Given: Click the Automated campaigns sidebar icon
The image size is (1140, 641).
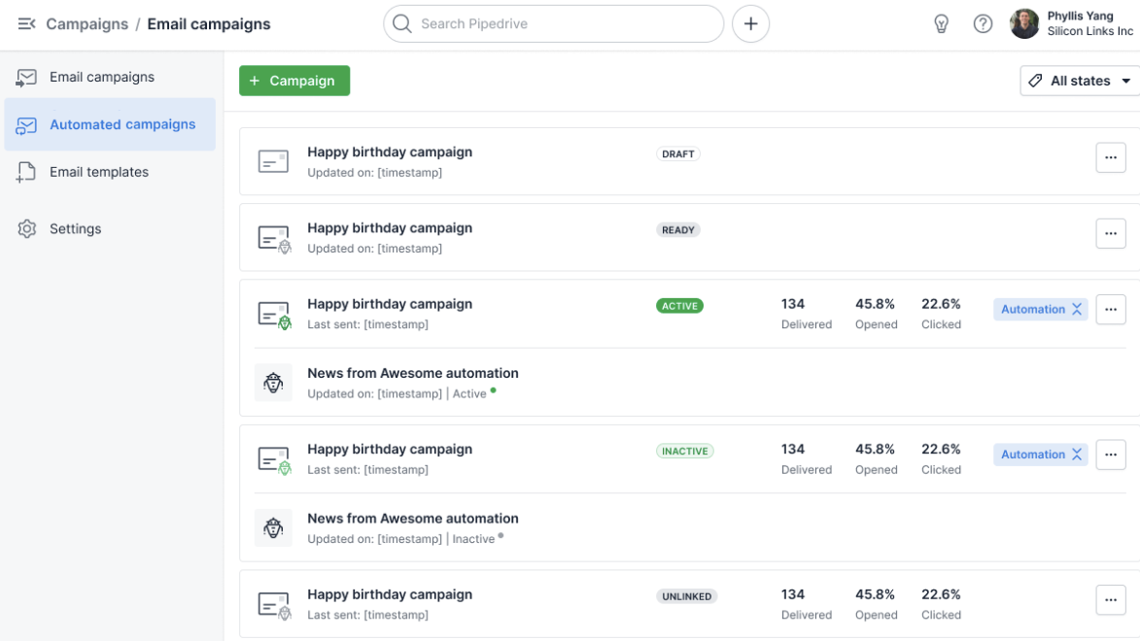Looking at the screenshot, I should [26, 125].
